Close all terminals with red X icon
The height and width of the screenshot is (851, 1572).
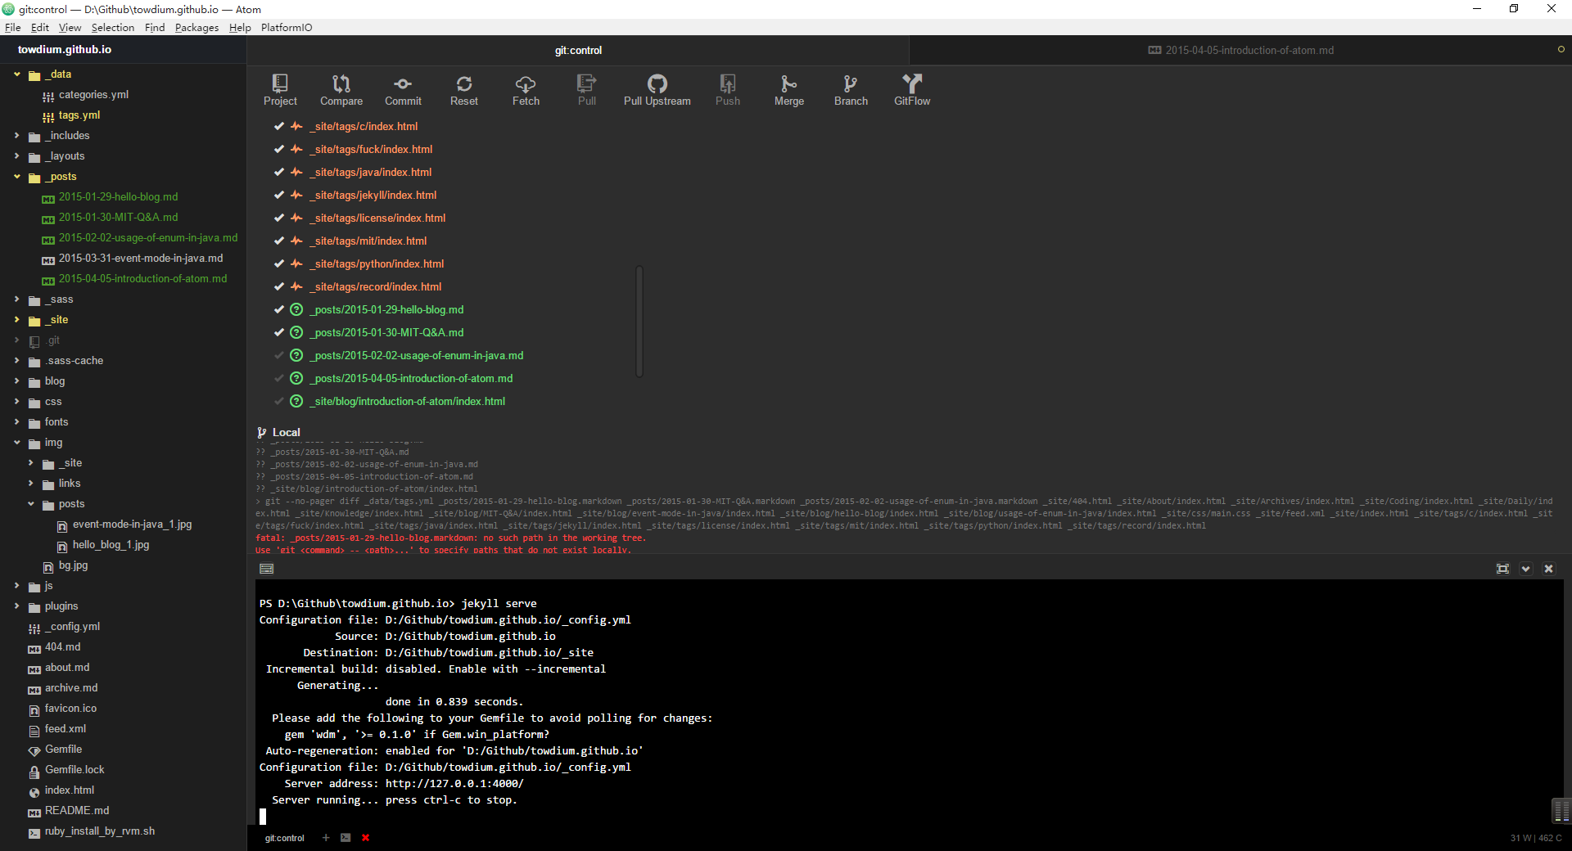tap(366, 837)
